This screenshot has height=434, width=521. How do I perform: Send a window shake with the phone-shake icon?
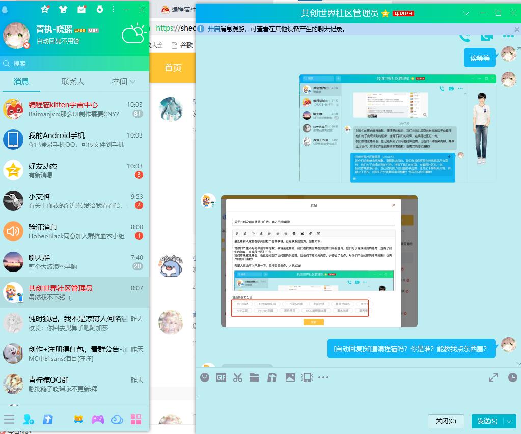[307, 377]
